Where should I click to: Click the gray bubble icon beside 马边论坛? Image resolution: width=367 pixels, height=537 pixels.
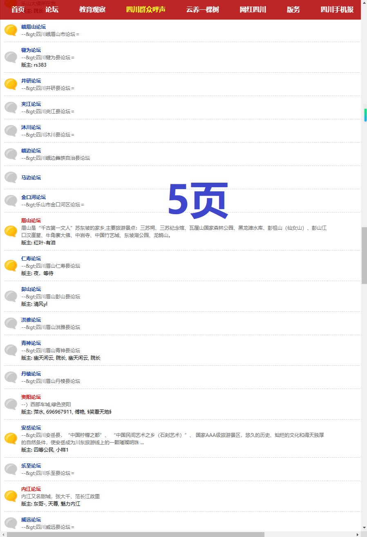click(11, 177)
